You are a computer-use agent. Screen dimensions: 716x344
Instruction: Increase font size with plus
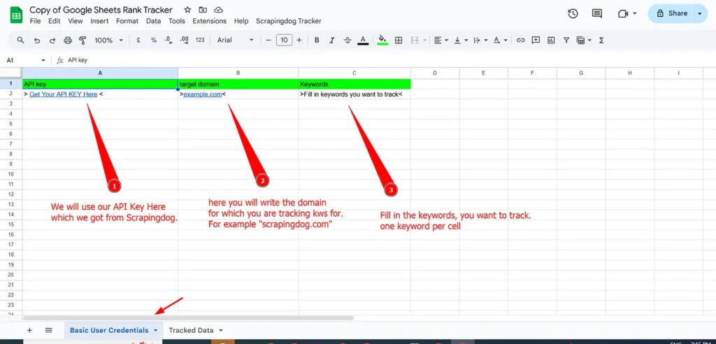pyautogui.click(x=299, y=40)
